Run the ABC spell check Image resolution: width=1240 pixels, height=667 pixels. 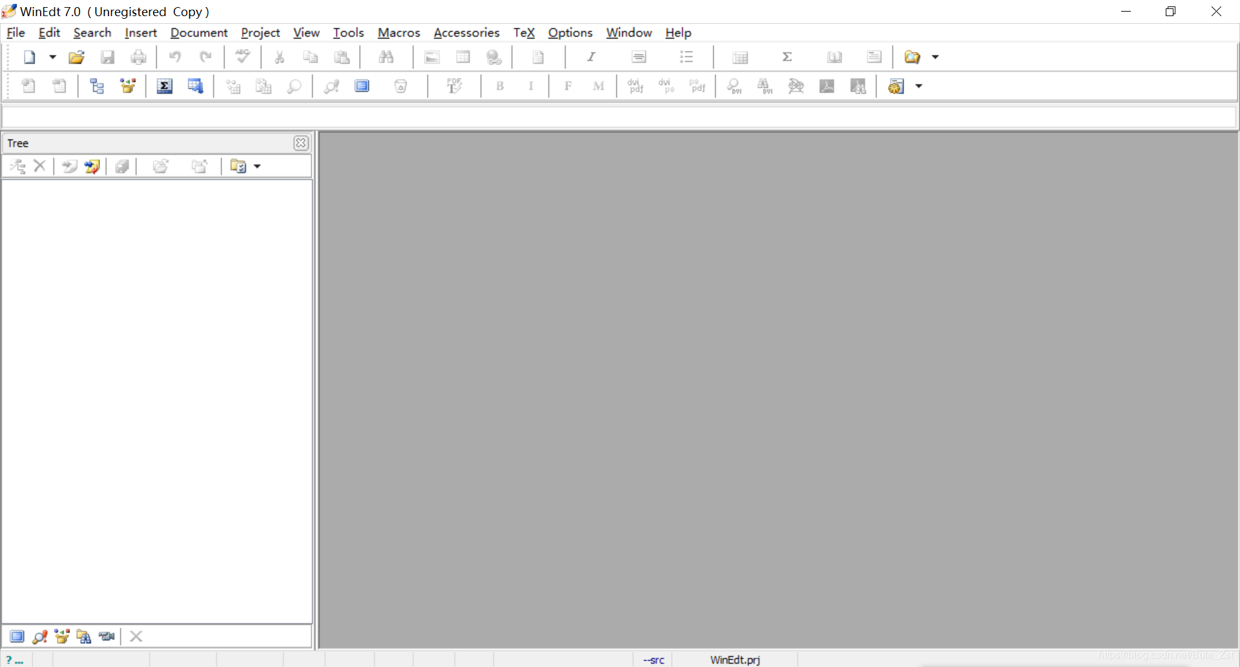pos(243,57)
